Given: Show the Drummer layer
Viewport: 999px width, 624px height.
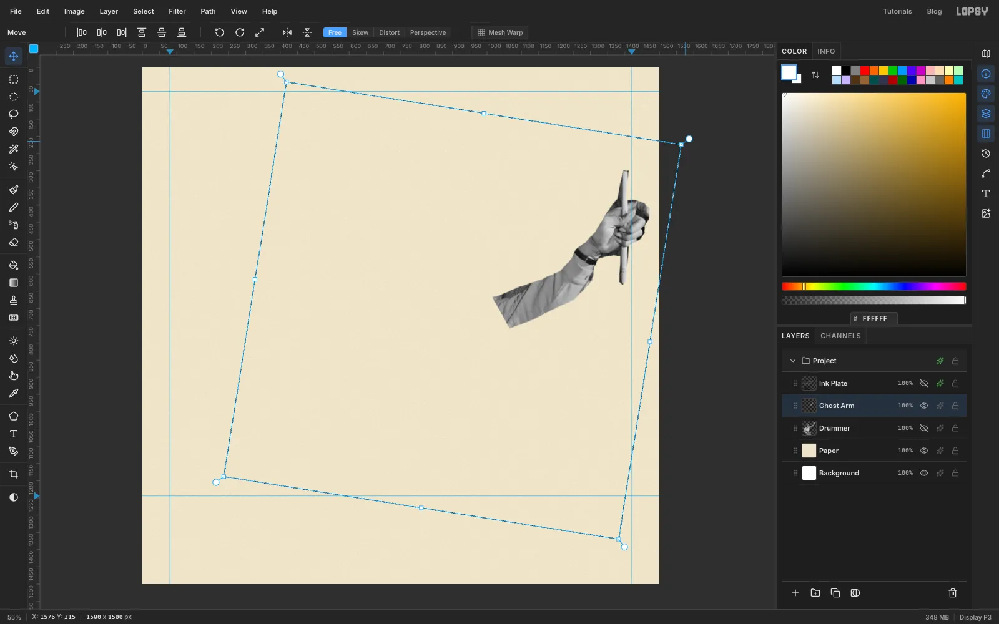Looking at the screenshot, I should 924,428.
